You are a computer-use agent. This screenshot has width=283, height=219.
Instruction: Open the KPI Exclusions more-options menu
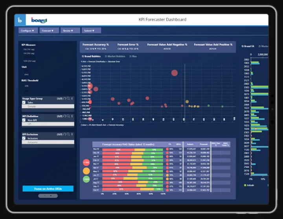pyautogui.click(x=72, y=134)
